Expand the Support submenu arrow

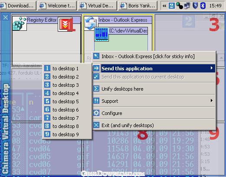[212, 100]
